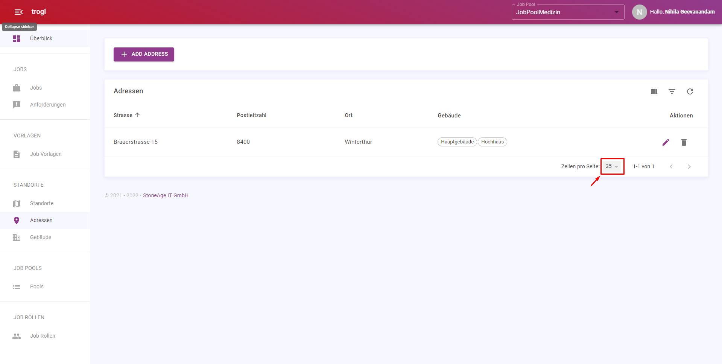This screenshot has width=722, height=364.
Task: Sort by Postleitzahl column header
Action: (251, 115)
